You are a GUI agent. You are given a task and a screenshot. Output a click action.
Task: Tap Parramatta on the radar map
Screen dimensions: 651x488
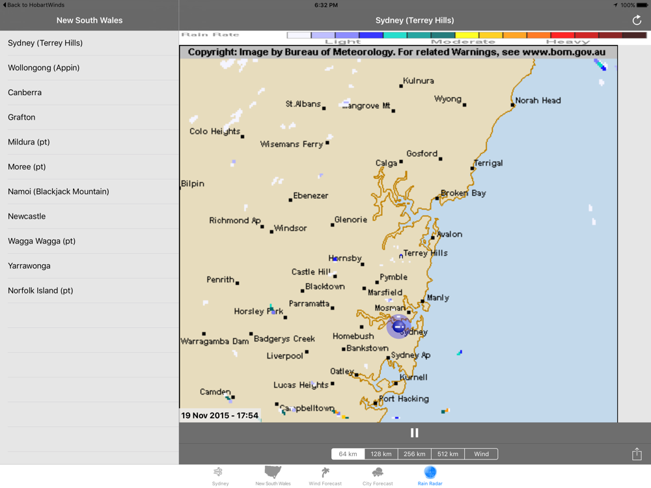[x=309, y=304]
